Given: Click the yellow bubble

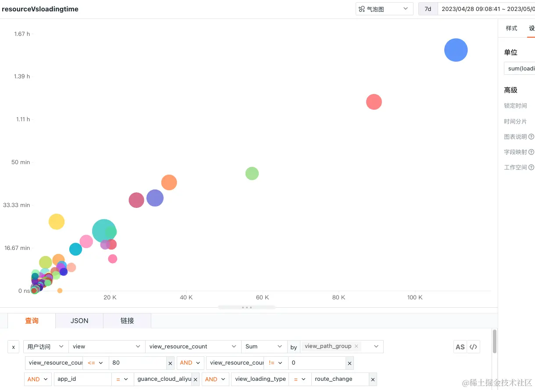Looking at the screenshot, I should tap(56, 222).
